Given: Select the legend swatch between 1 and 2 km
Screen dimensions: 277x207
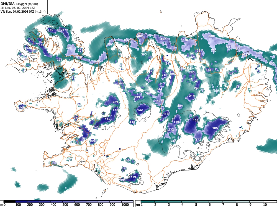Looking at the screenshot, I should pyautogui.click(x=148, y=201).
